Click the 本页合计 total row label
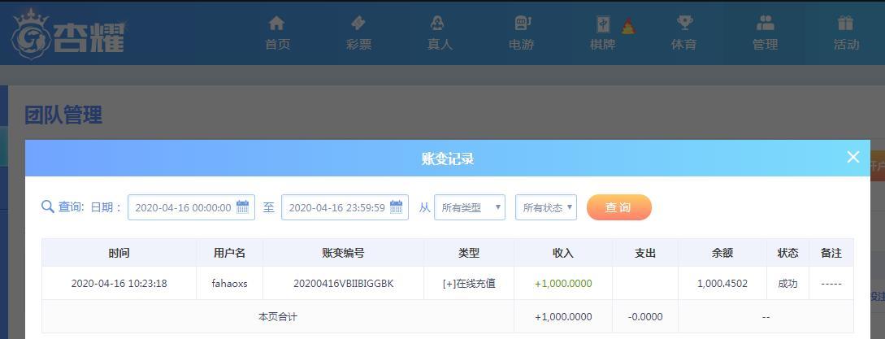The image size is (885, 339). pyautogui.click(x=278, y=317)
